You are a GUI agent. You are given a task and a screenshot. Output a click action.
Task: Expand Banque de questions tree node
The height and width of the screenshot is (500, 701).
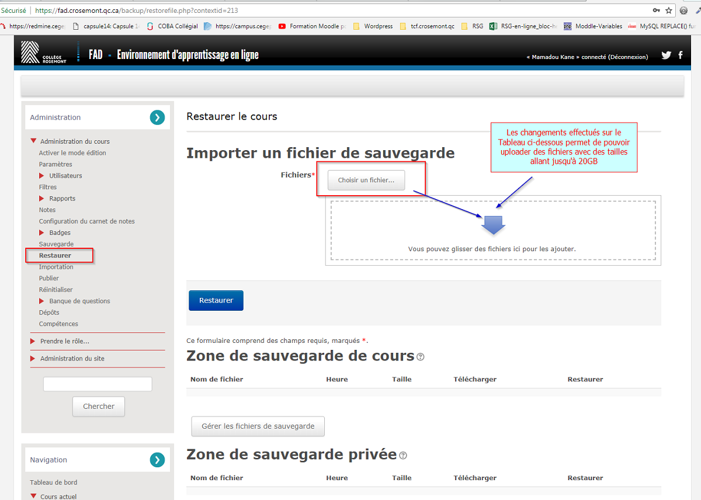(41, 301)
